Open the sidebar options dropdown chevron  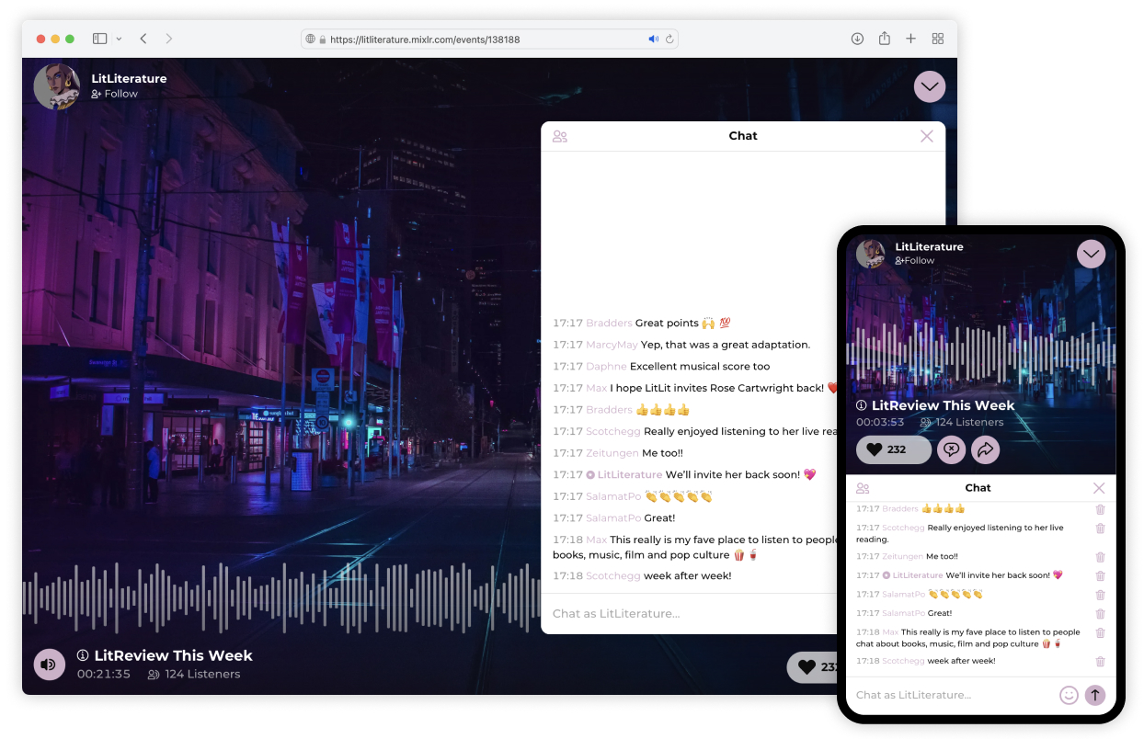click(119, 39)
